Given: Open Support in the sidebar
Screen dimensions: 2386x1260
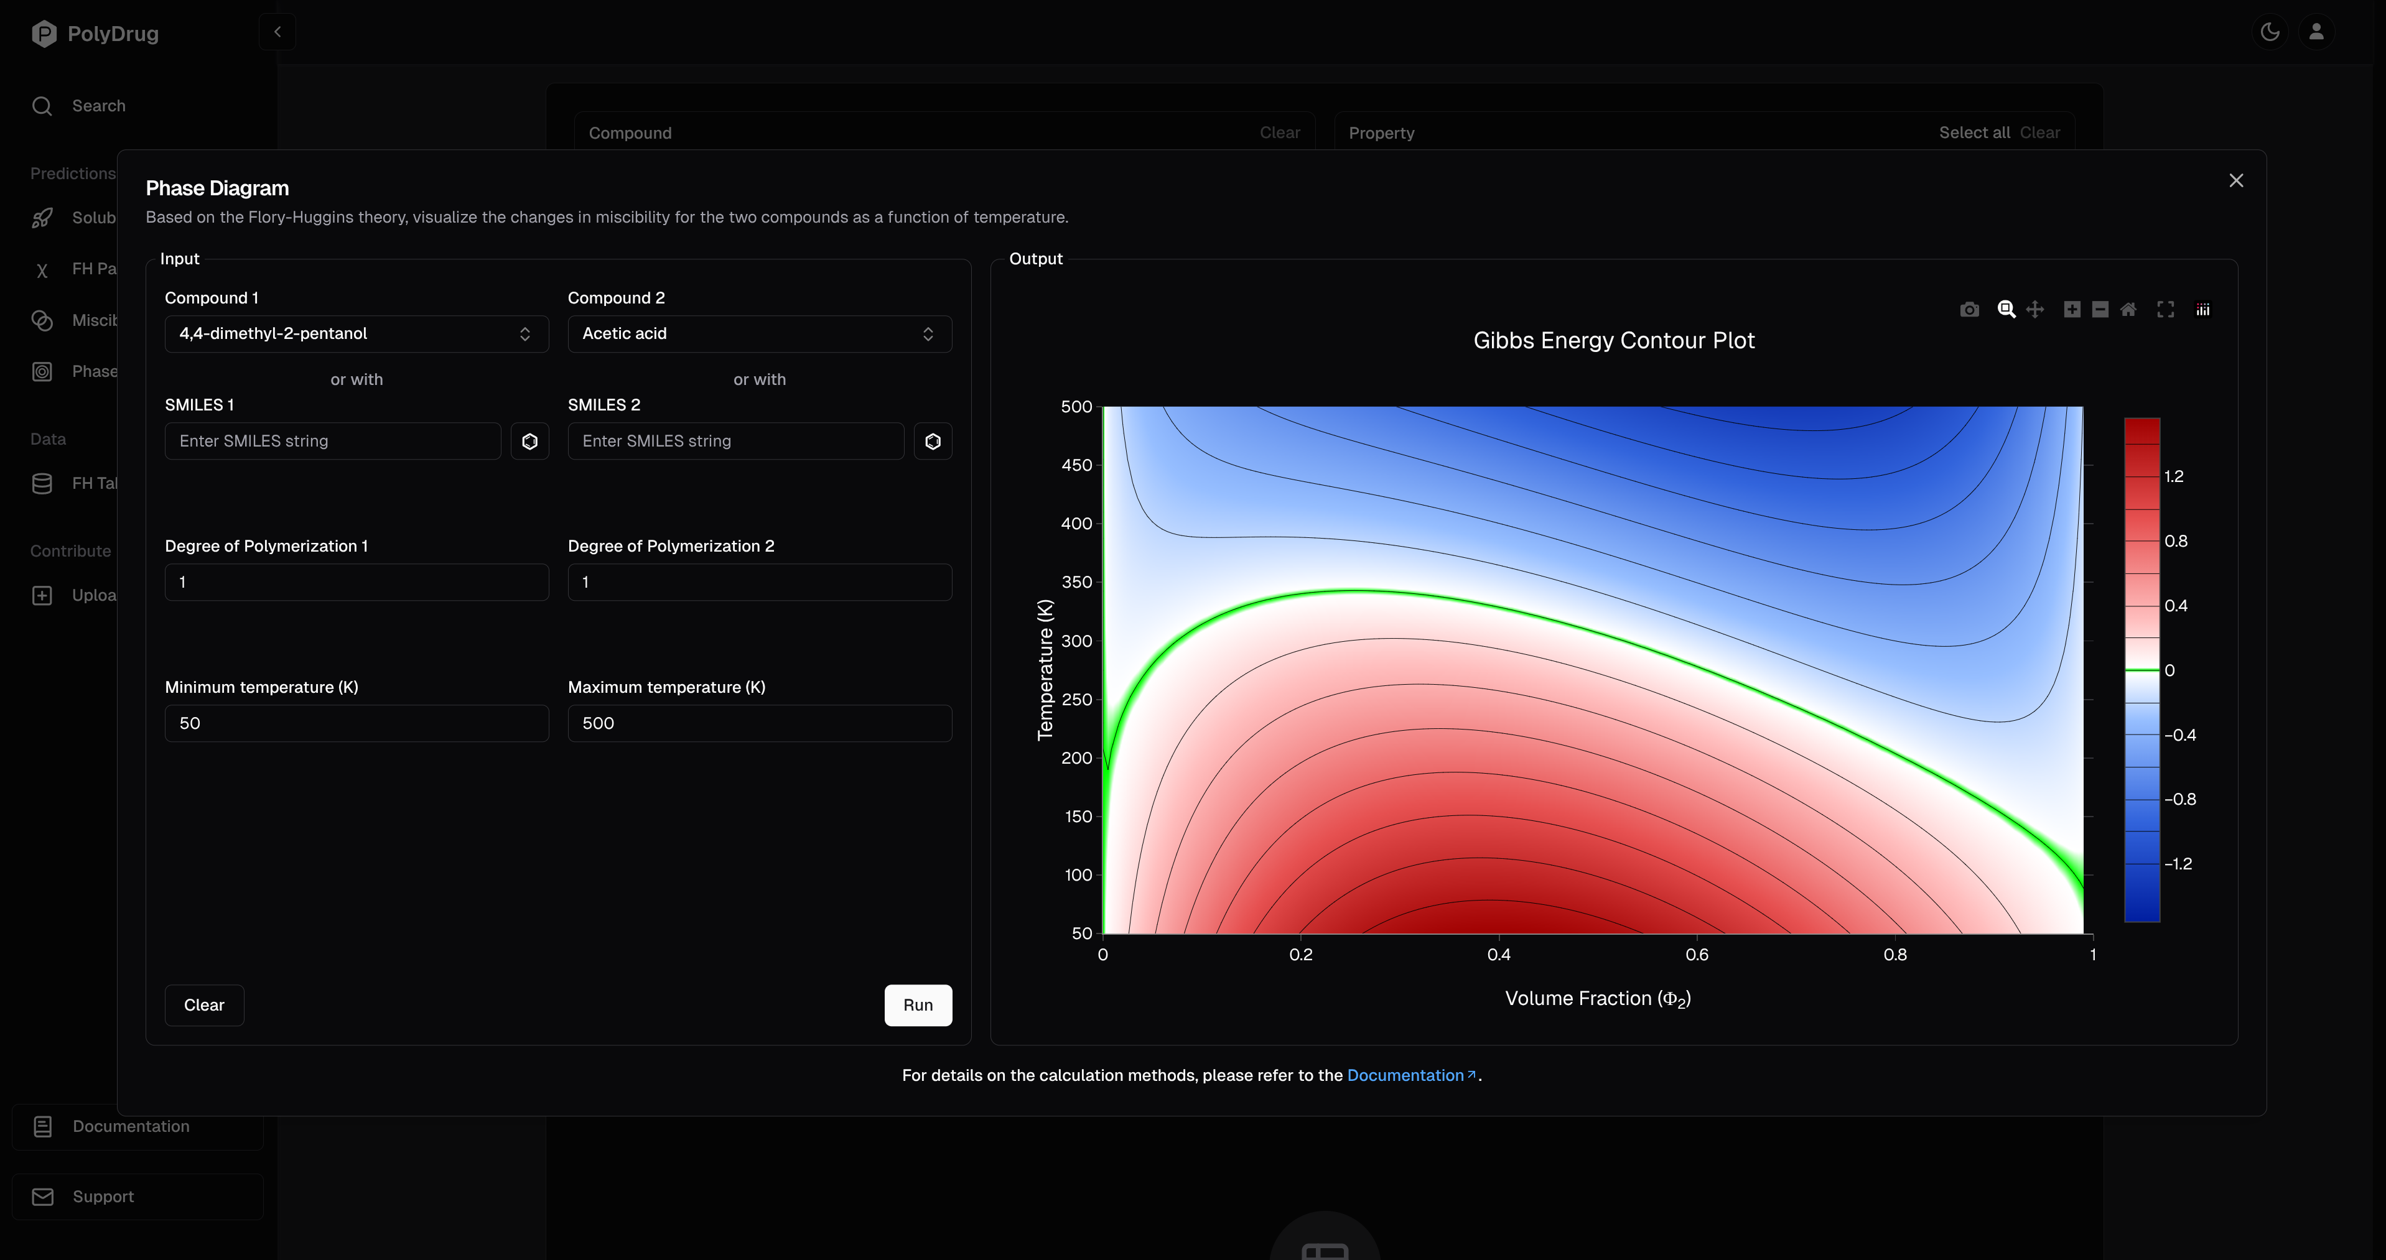Looking at the screenshot, I should pyautogui.click(x=103, y=1196).
